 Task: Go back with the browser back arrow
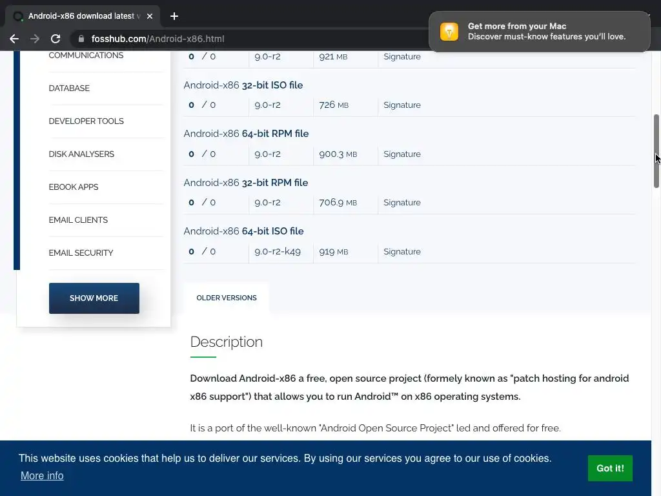click(x=14, y=39)
